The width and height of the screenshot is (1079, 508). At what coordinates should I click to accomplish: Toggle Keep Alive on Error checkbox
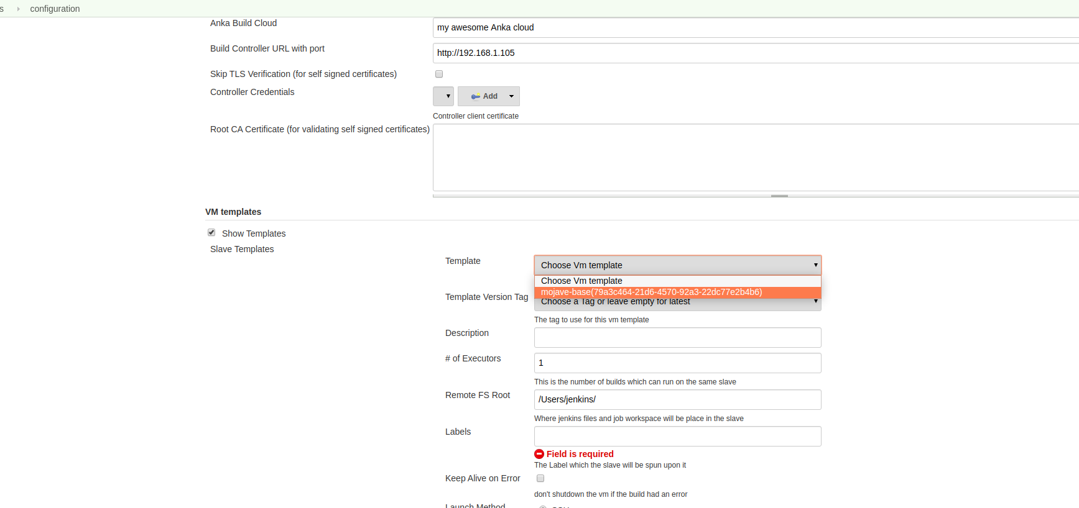tap(540, 478)
